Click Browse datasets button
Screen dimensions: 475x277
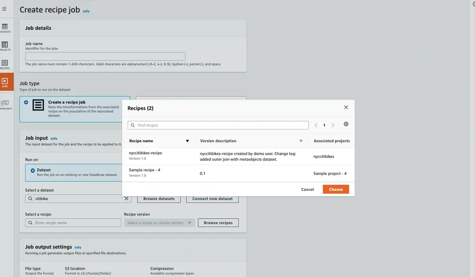(x=159, y=199)
